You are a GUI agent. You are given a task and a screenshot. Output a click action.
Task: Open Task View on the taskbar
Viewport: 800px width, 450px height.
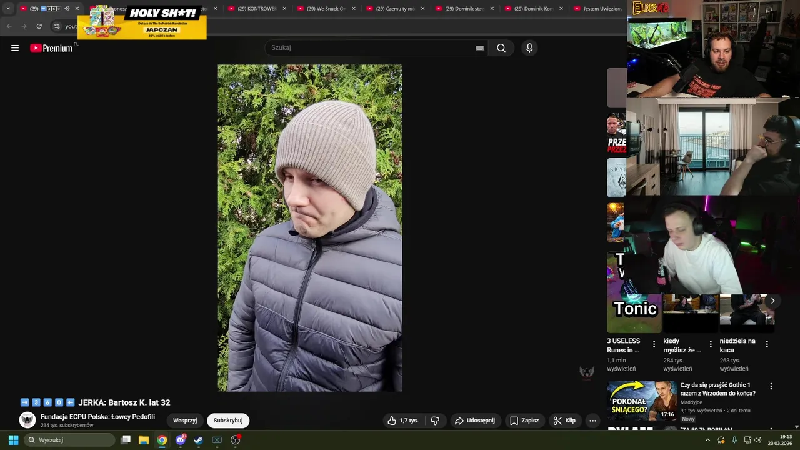(x=126, y=440)
